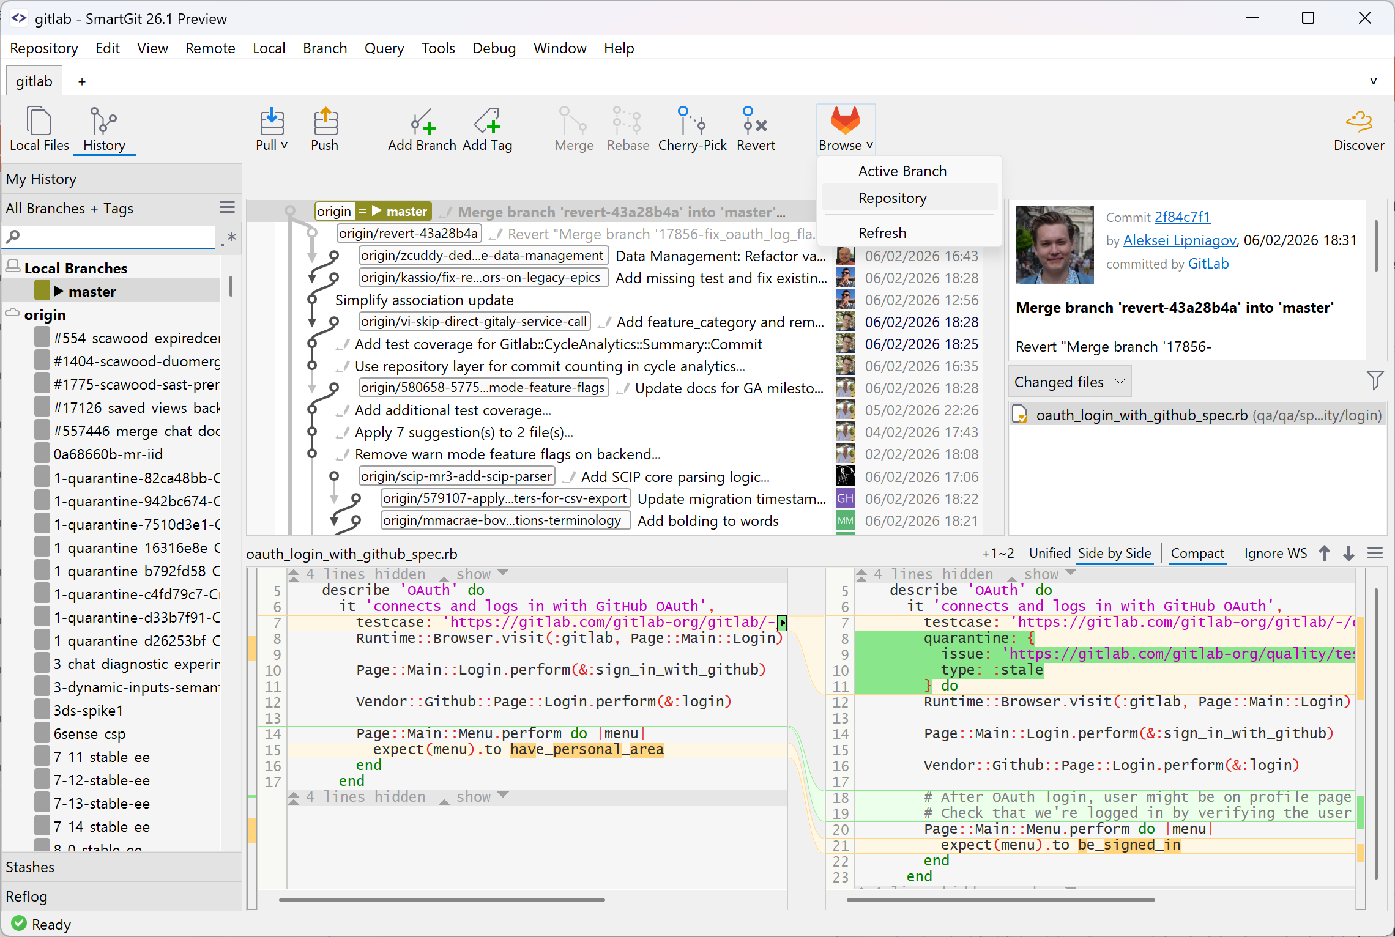Click the Cherry-Pick toolbar icon

pos(692,128)
